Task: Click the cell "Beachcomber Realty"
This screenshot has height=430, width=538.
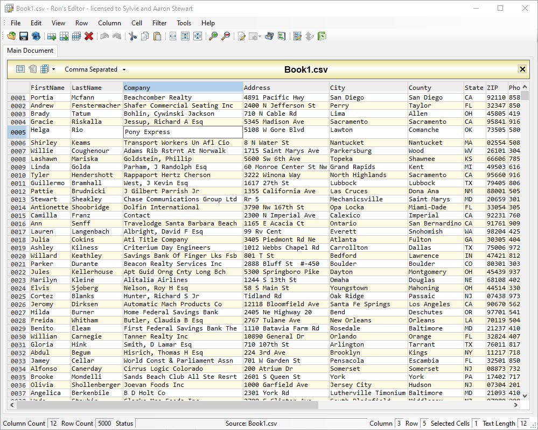Action: coord(183,97)
